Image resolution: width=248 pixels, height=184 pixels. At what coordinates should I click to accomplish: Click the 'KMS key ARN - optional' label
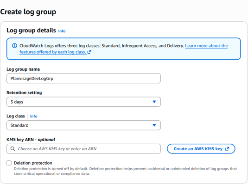[x=31, y=140]
